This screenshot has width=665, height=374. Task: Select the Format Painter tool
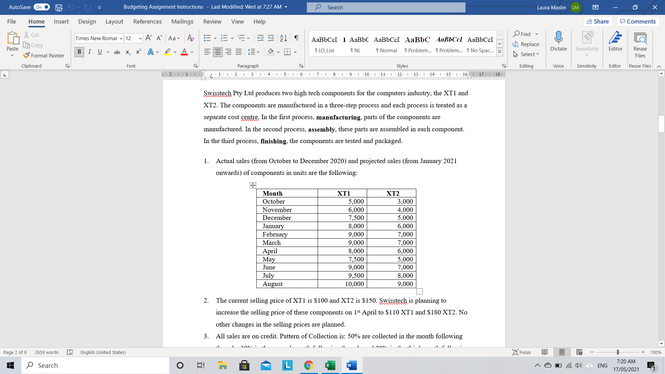click(x=44, y=55)
